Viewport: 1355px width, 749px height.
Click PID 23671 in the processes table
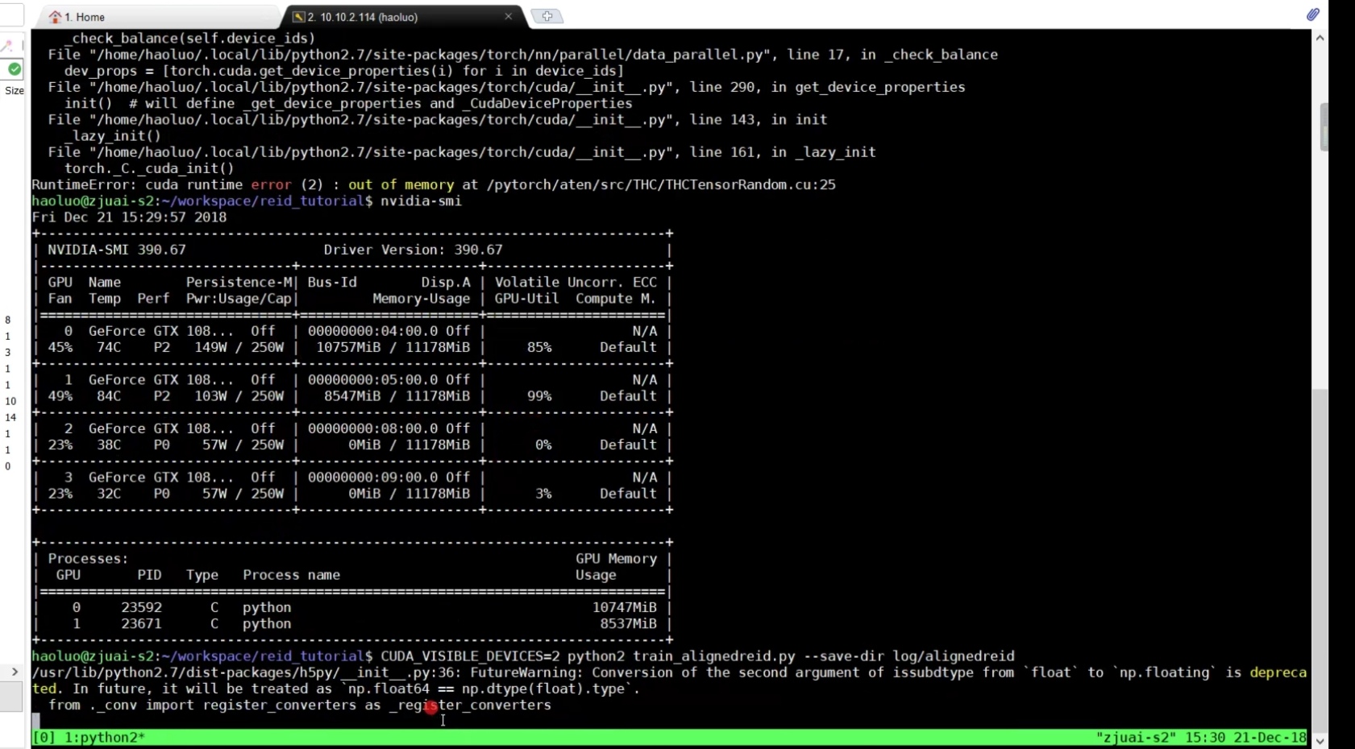pyautogui.click(x=141, y=623)
